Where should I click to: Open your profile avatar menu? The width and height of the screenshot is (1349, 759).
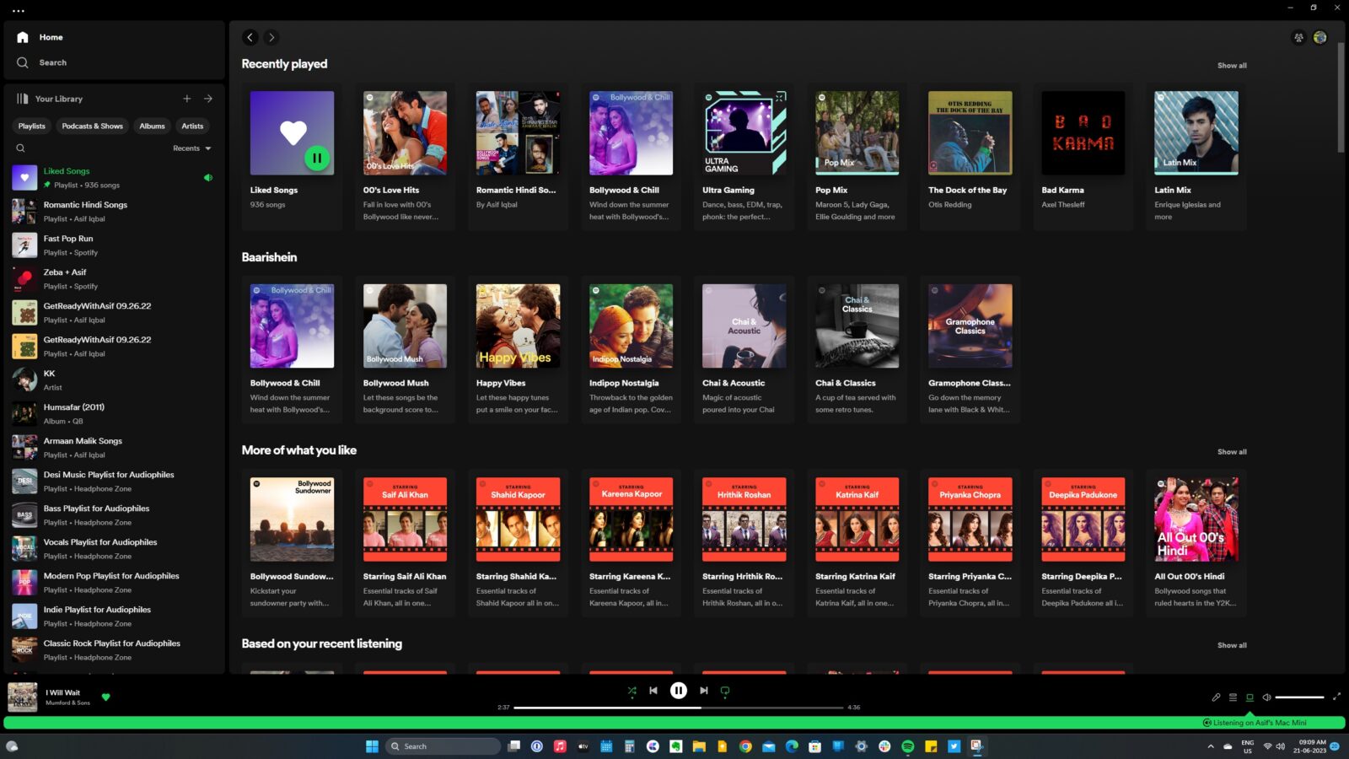1319,37
